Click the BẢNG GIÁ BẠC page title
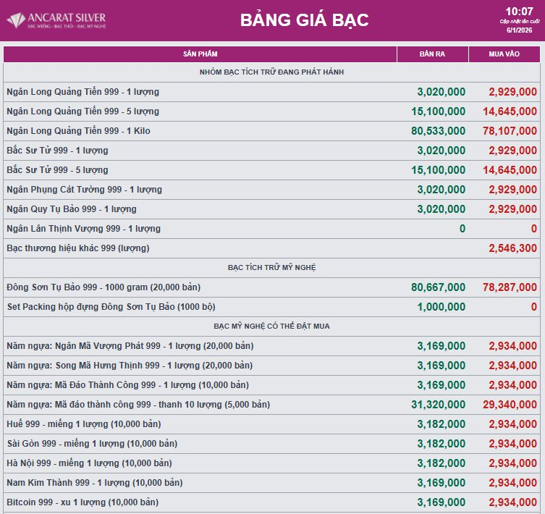 (x=304, y=20)
